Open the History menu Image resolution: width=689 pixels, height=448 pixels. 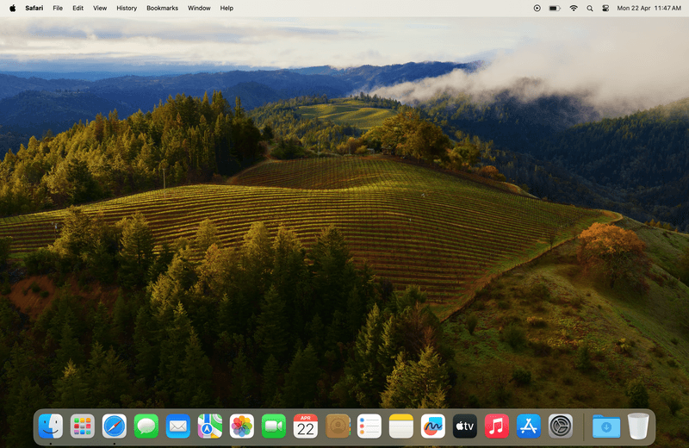[x=127, y=8]
